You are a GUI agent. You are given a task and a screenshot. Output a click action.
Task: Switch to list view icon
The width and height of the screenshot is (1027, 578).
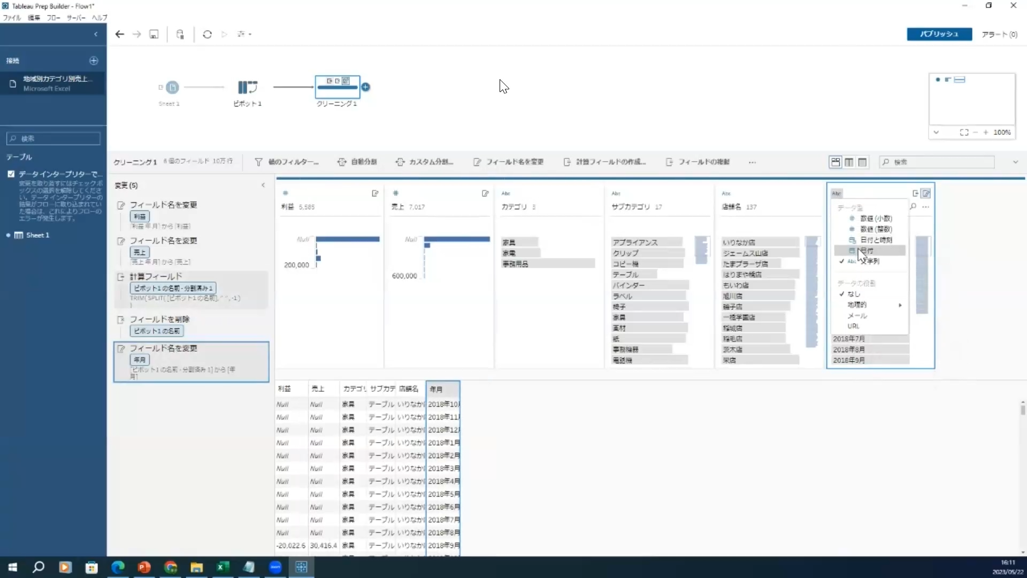pyautogui.click(x=862, y=162)
